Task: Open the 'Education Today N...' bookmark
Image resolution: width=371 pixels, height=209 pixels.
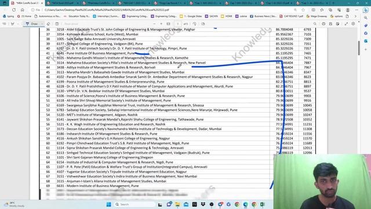Action: tap(77, 16)
